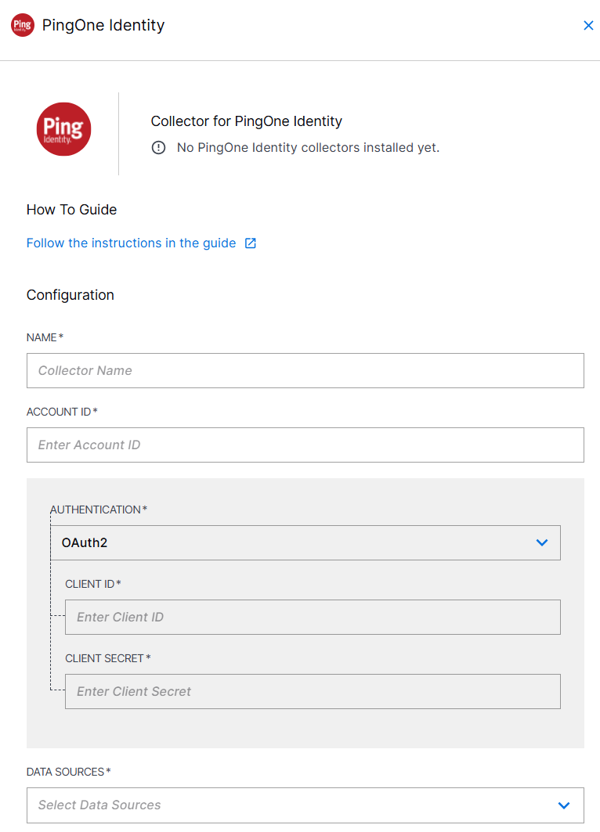This screenshot has width=600, height=832.
Task: Click into the Enter Account ID field
Action: click(305, 445)
